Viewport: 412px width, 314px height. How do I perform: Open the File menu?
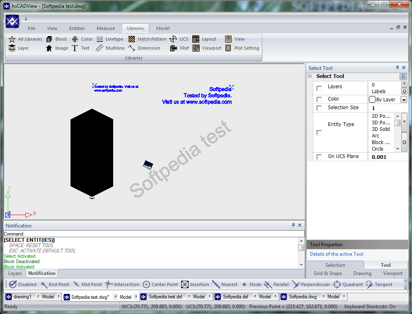pos(32,28)
